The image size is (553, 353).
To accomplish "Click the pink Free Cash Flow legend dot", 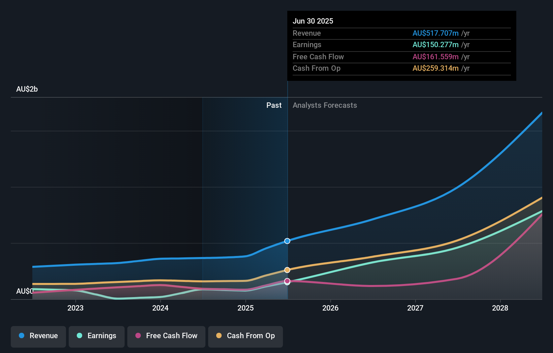I will tap(137, 336).
